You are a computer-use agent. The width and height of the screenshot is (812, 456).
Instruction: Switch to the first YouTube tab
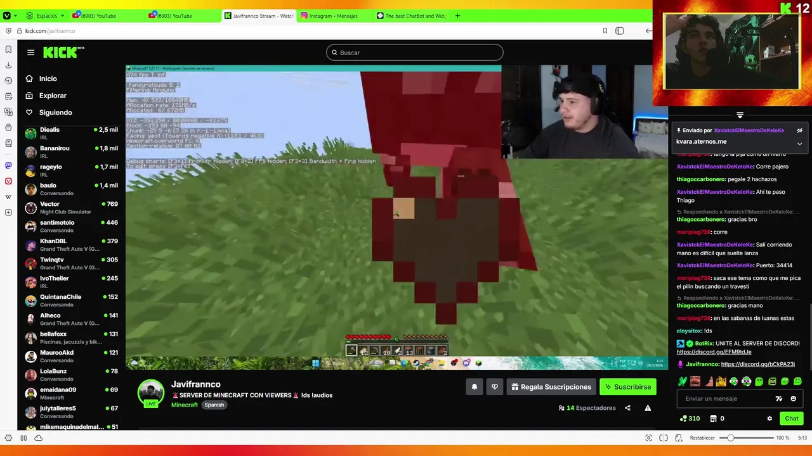click(x=106, y=15)
